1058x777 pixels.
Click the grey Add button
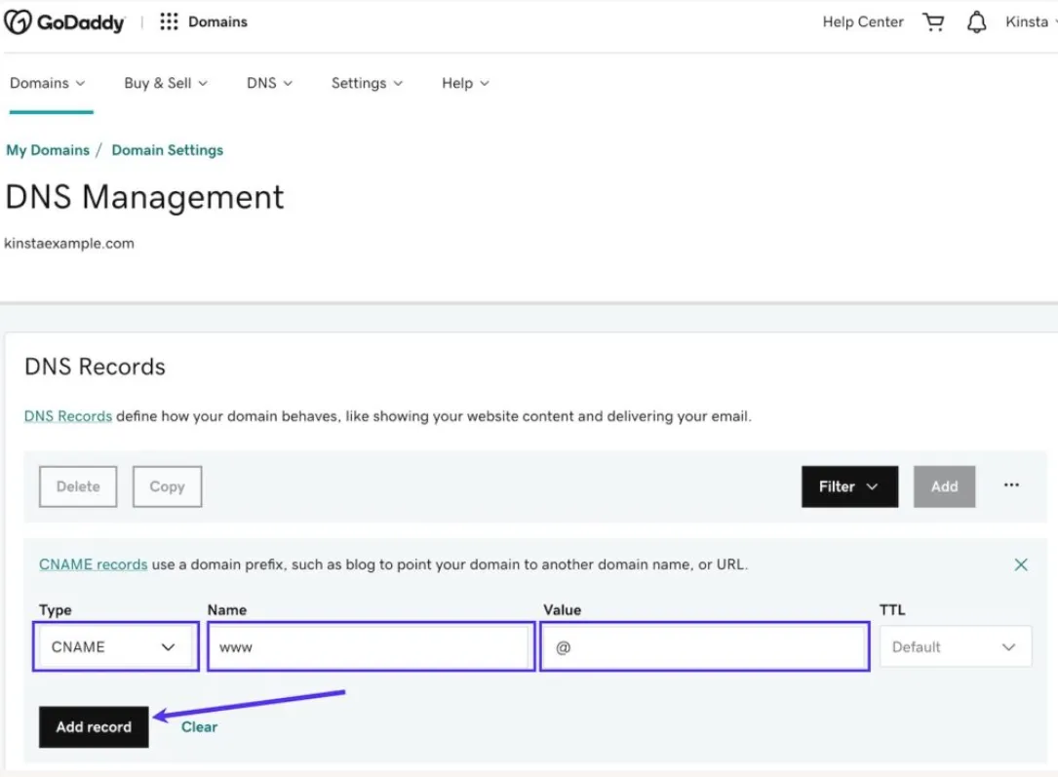pos(944,486)
